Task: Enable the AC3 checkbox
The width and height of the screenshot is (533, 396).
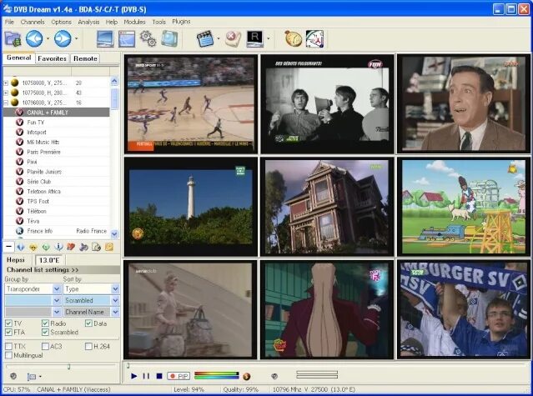Action: [45, 347]
